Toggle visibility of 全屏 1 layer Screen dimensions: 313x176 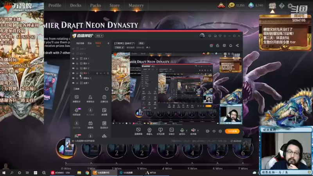click(x=73, y=83)
